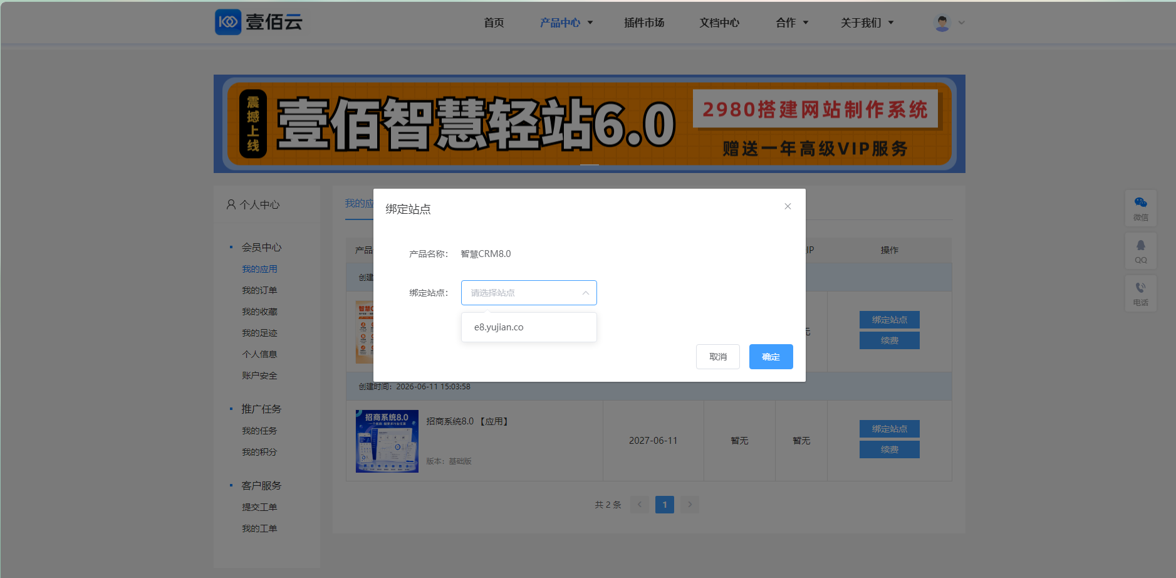Go to next page arrow

pyautogui.click(x=690, y=505)
